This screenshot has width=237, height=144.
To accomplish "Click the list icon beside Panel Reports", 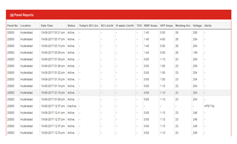I will coord(12,15).
